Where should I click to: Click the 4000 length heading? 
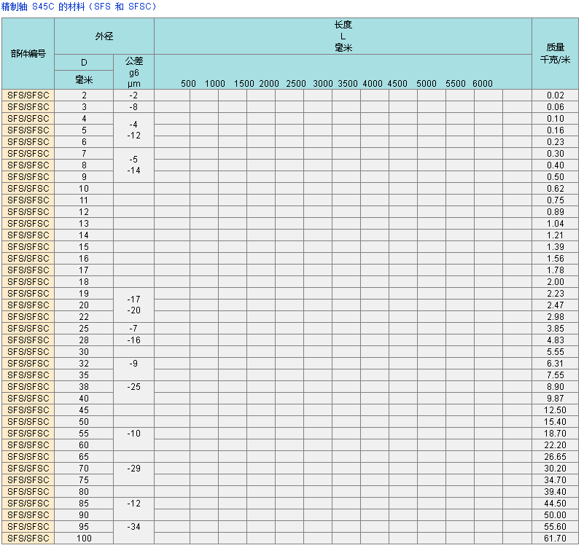[373, 83]
